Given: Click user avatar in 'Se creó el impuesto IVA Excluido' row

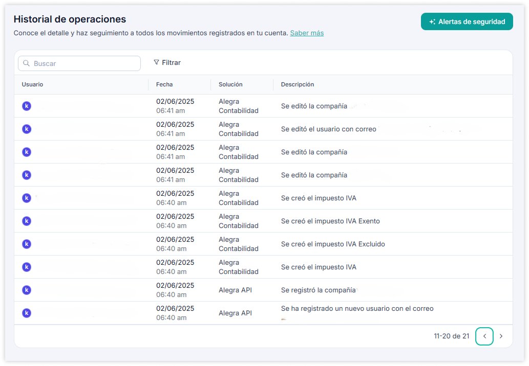Looking at the screenshot, I should tap(27, 244).
